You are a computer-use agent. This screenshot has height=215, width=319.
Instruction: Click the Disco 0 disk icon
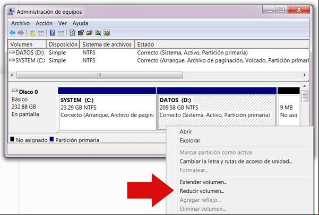[x=15, y=91]
